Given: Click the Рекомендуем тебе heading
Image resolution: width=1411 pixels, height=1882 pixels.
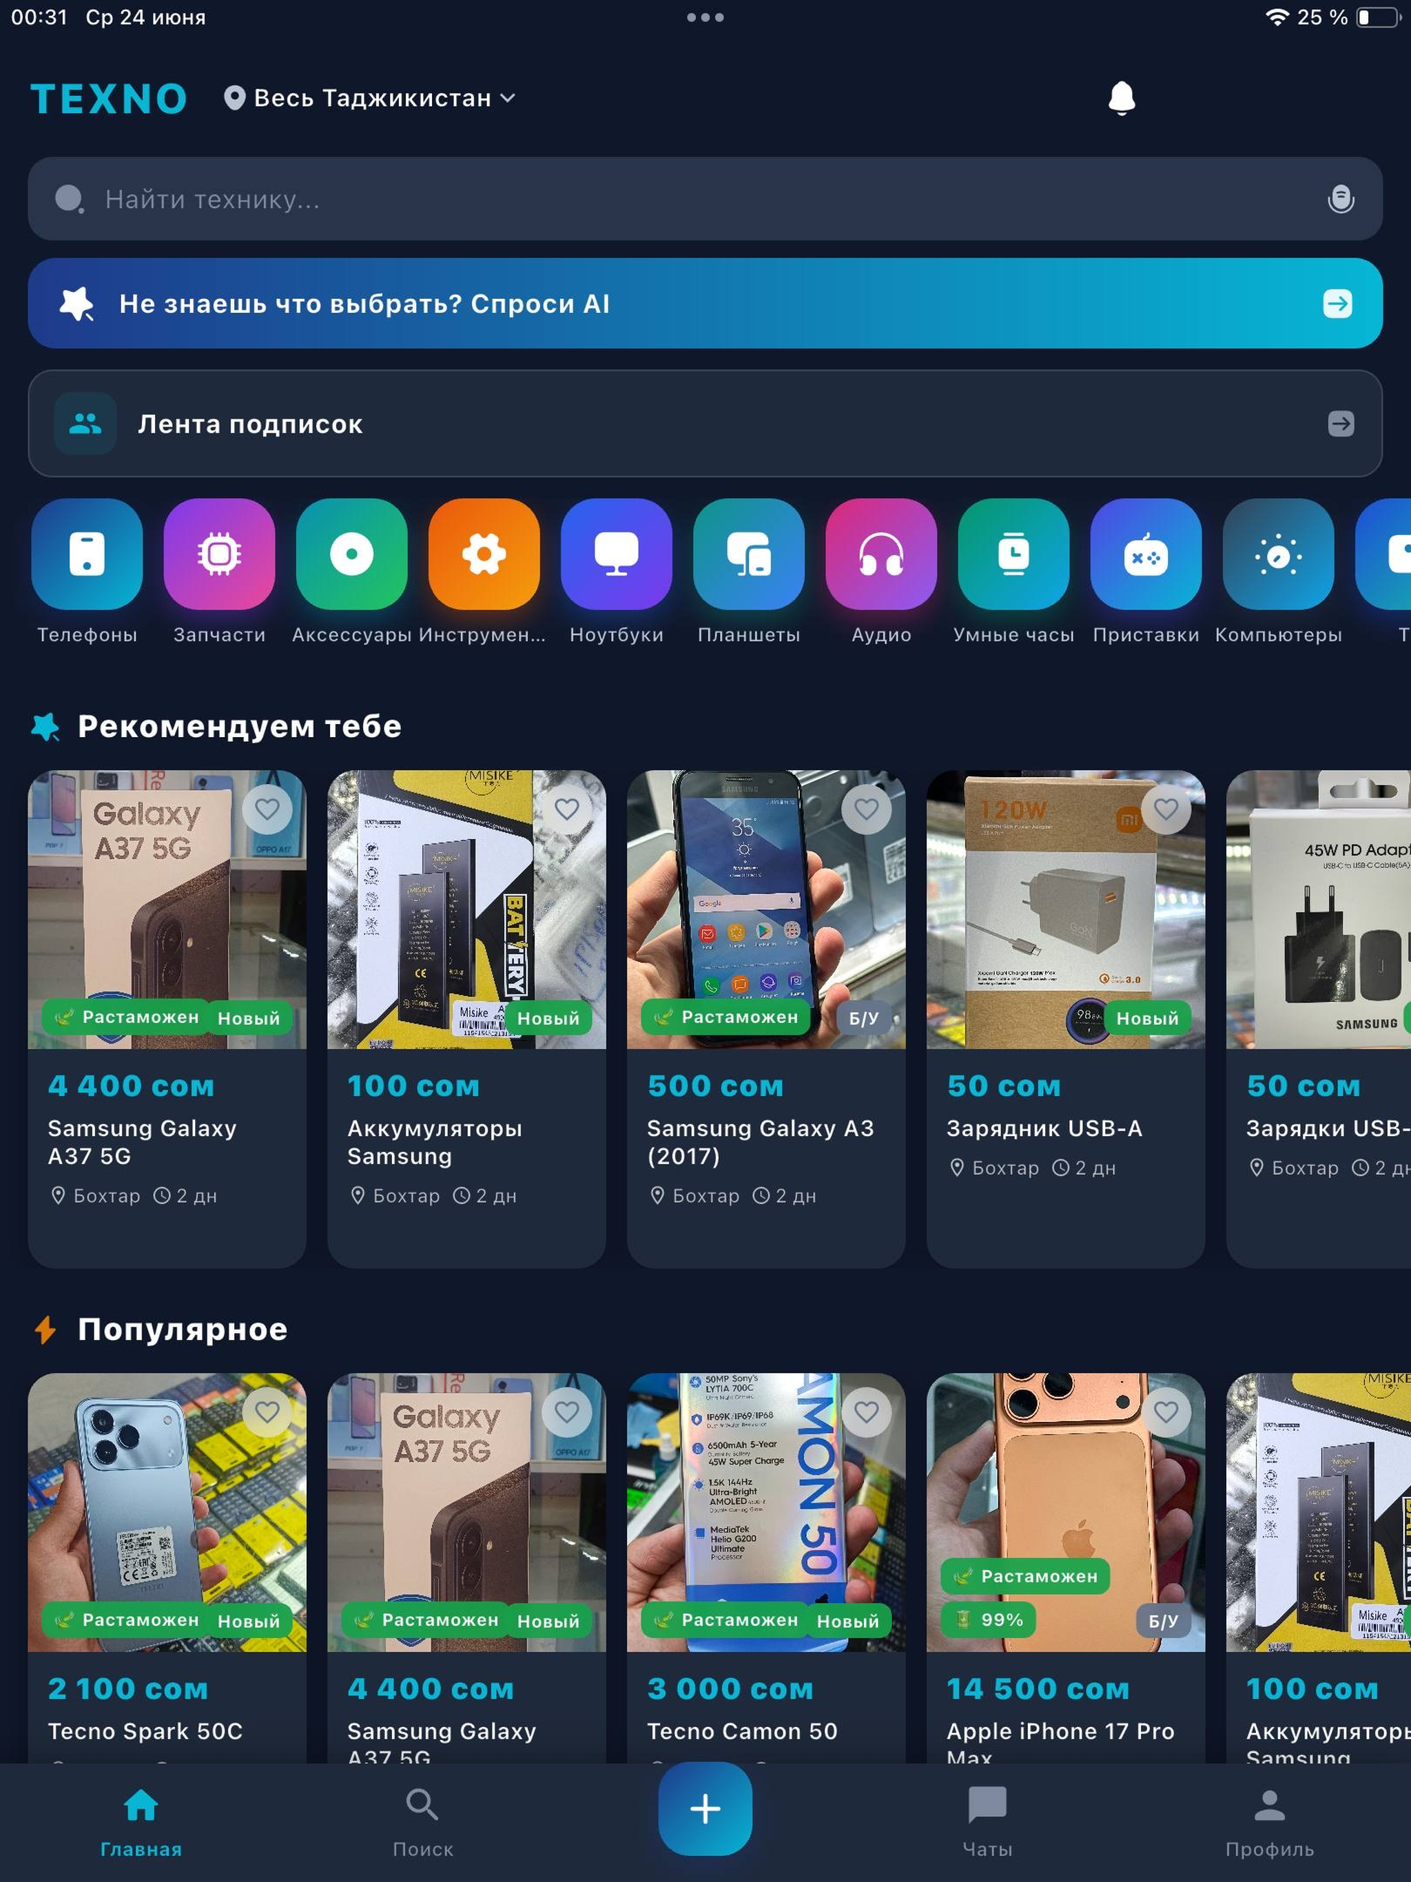Looking at the screenshot, I should click(x=239, y=727).
